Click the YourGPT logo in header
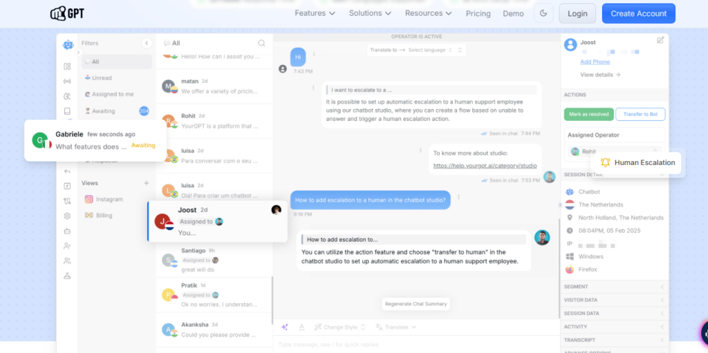The image size is (708, 353). click(x=67, y=14)
